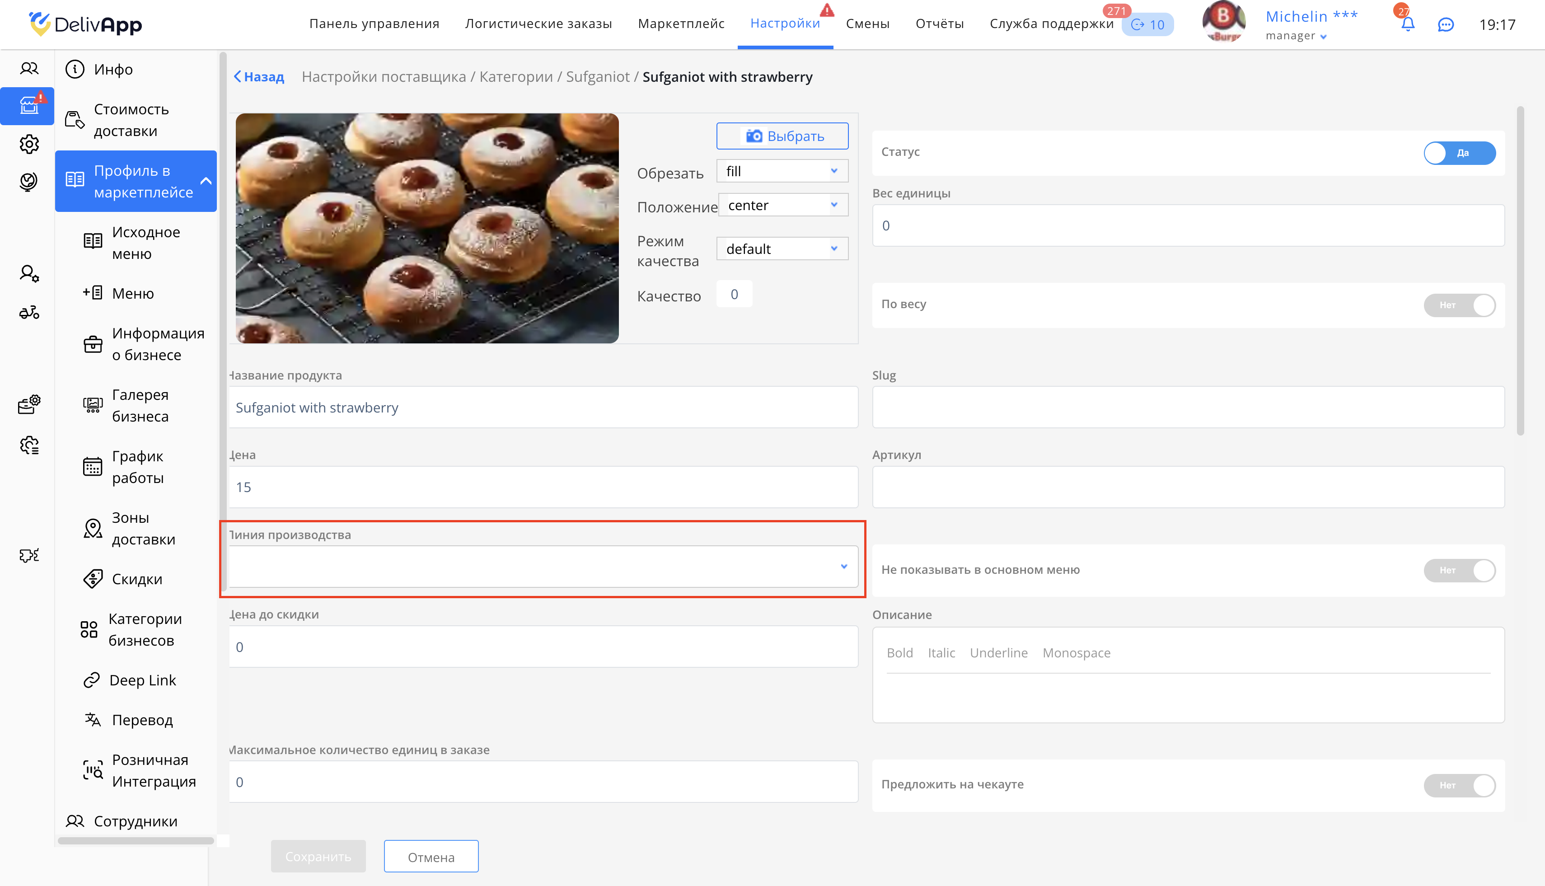Click the Название продукта input field
1545x886 pixels.
[543, 407]
